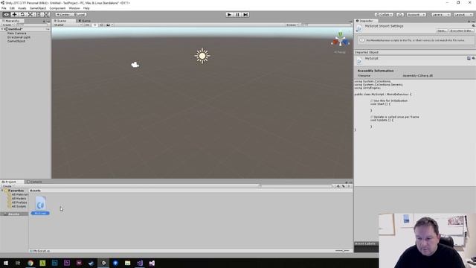The image size is (476, 268).
Task: Click the Pause button
Action: click(x=238, y=15)
